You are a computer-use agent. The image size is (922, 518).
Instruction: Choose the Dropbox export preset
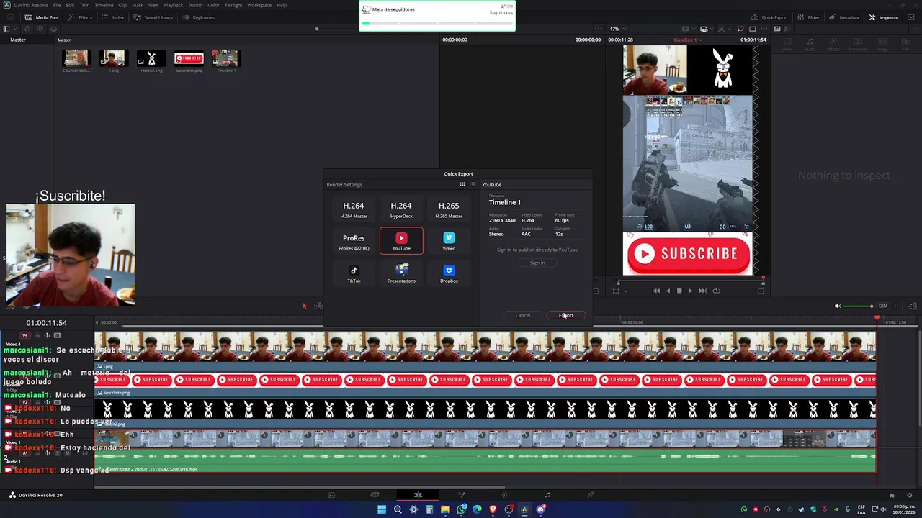click(449, 274)
